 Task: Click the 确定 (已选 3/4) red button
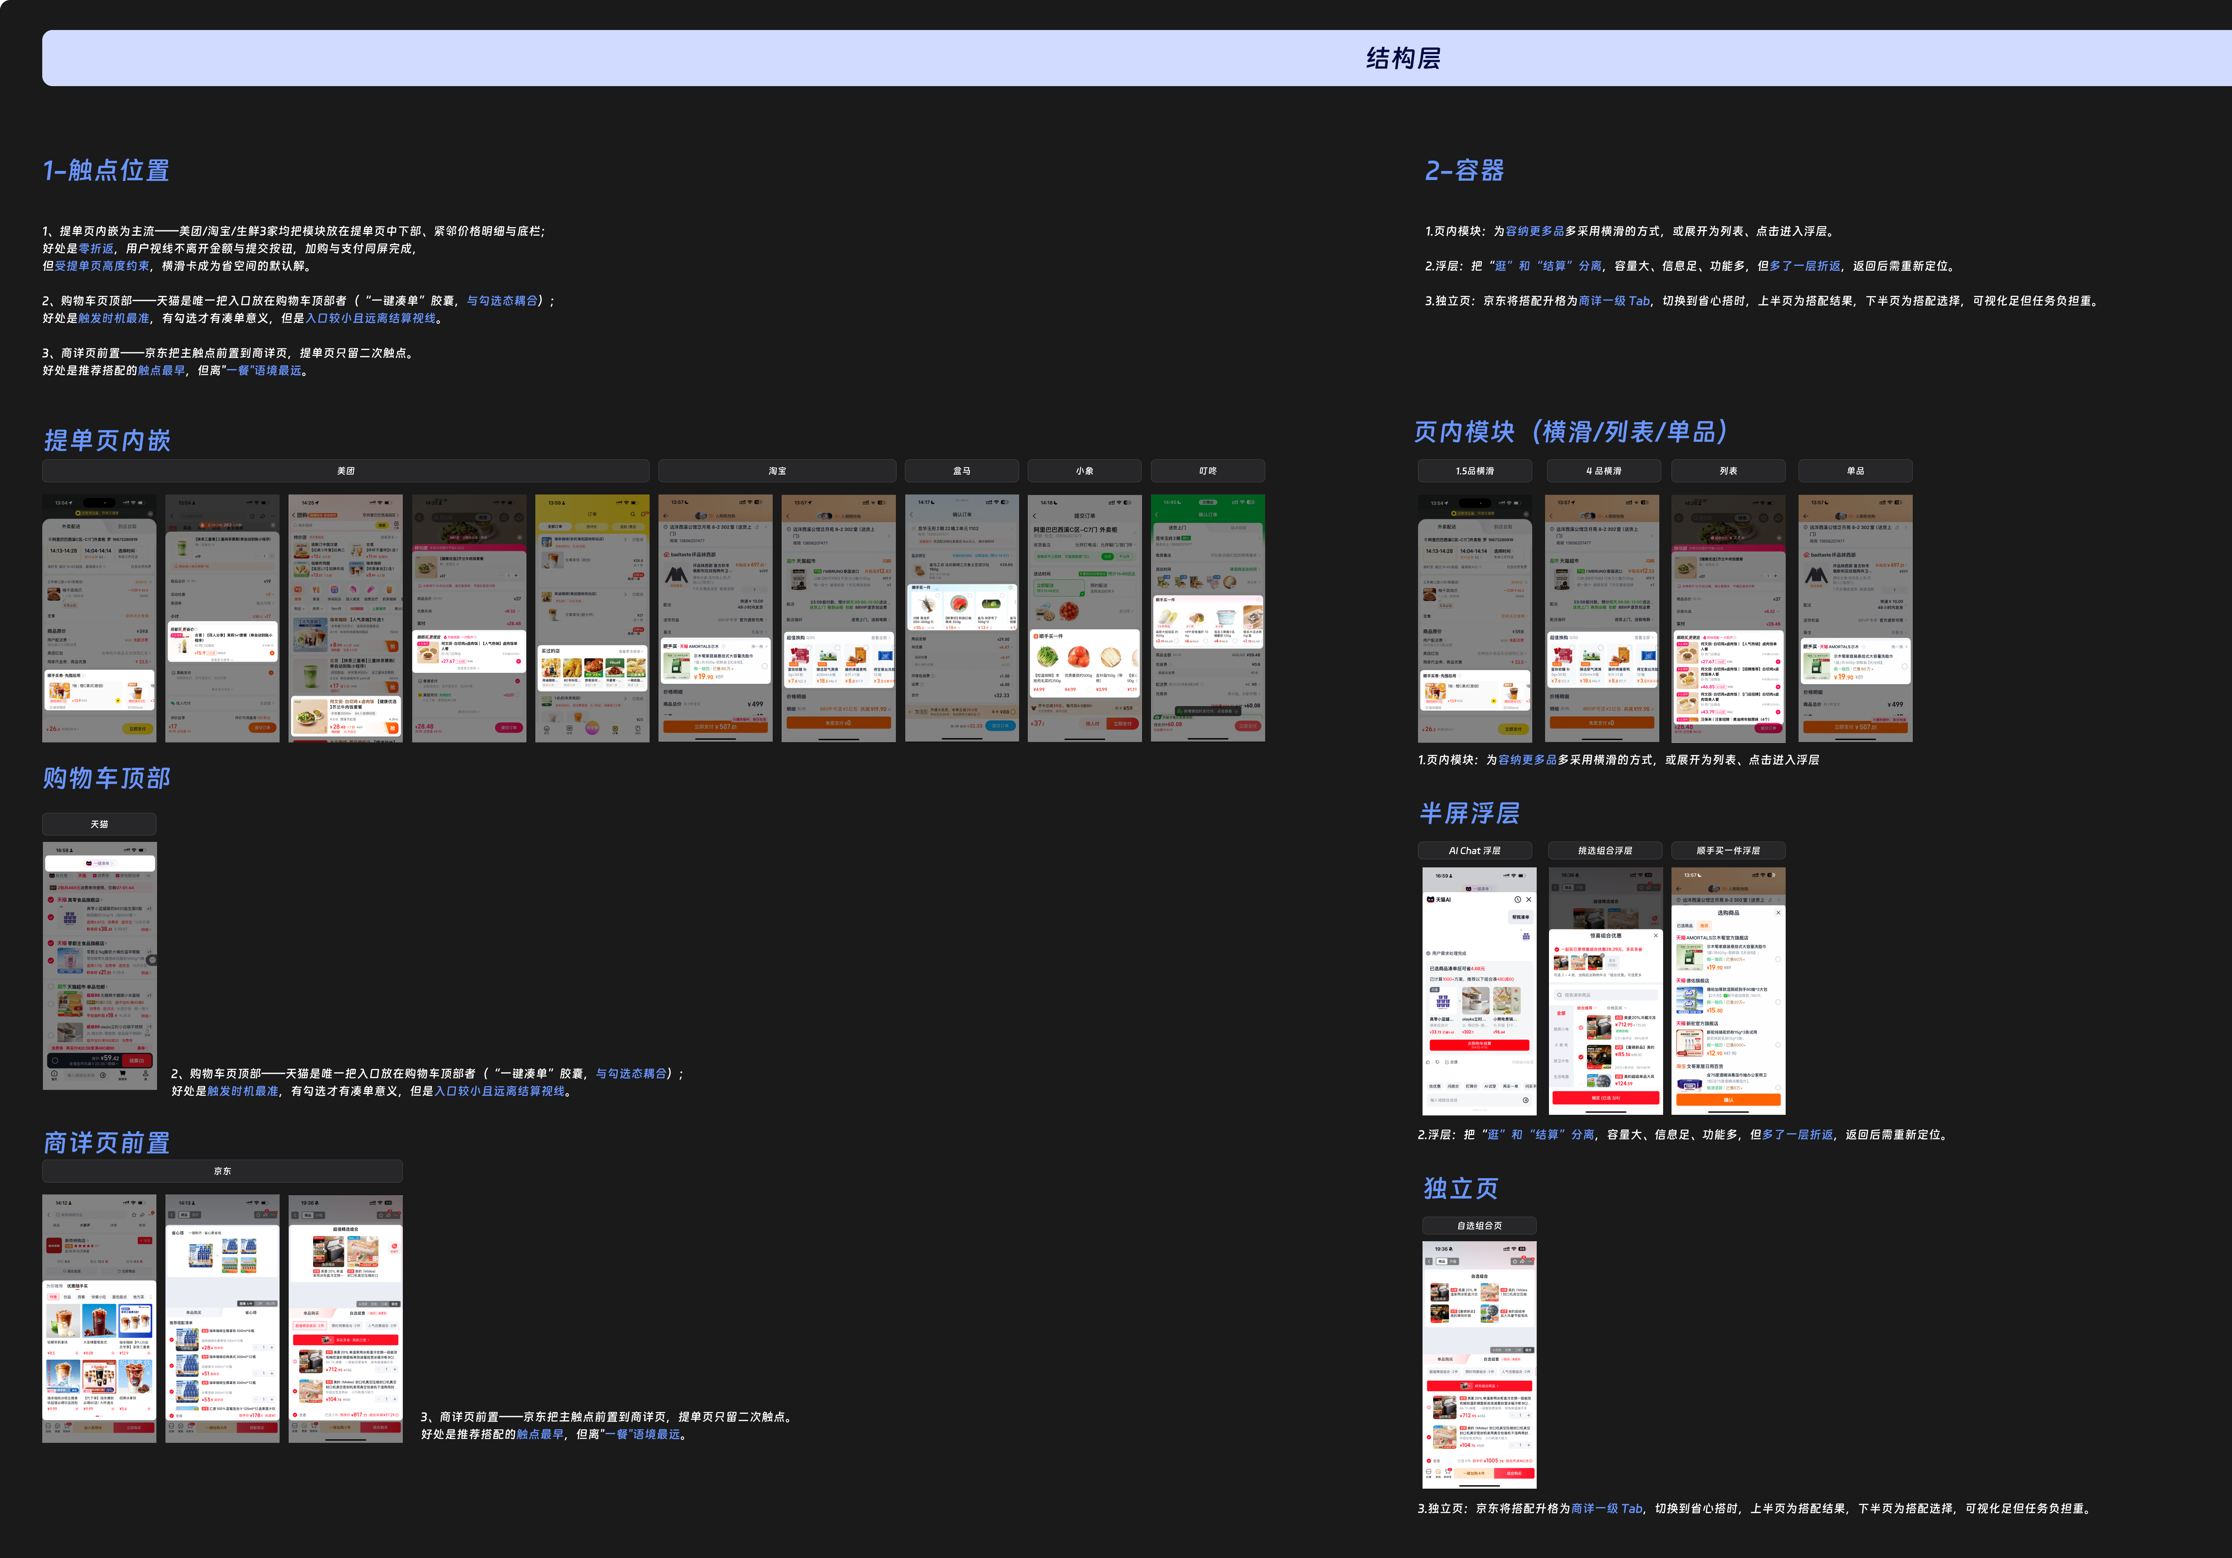click(1606, 1098)
